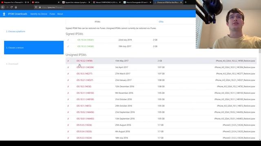Select step 3. Choose a version
The height and width of the screenshot is (146, 261).
pos(34,47)
